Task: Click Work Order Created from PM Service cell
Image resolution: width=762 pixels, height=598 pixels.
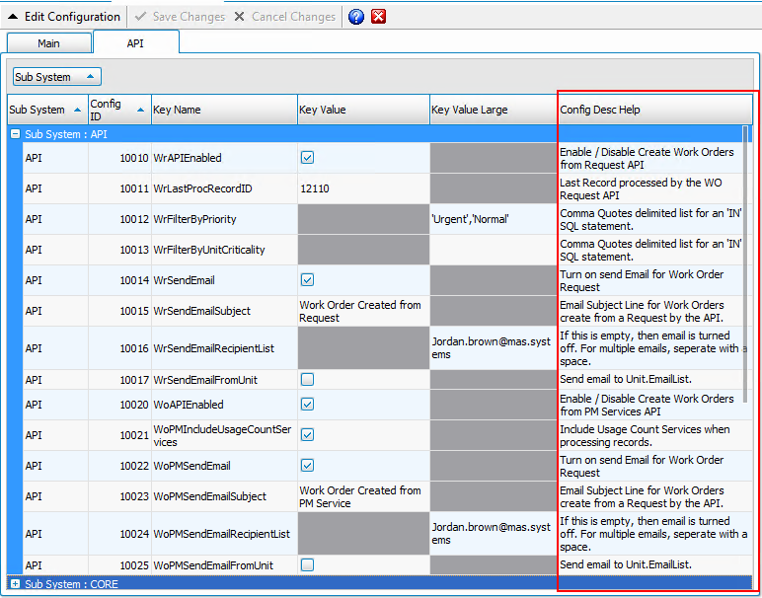Action: tap(363, 496)
